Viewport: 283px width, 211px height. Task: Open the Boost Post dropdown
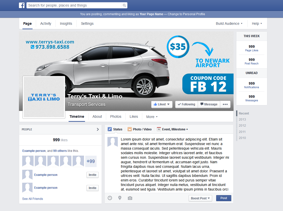[x=200, y=198]
